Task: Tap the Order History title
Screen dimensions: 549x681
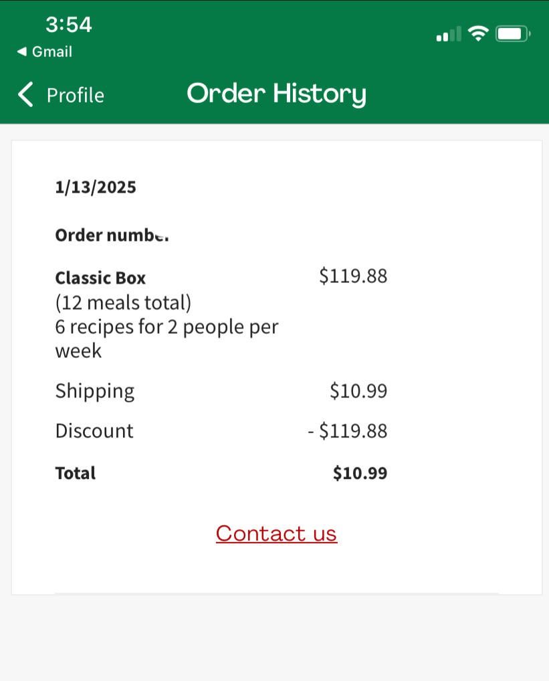Action: [276, 94]
